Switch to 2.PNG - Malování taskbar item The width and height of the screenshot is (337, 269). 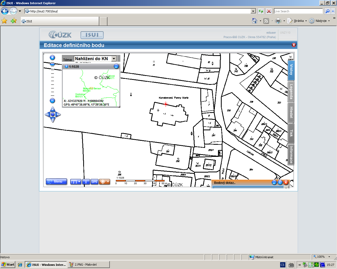click(x=88, y=265)
